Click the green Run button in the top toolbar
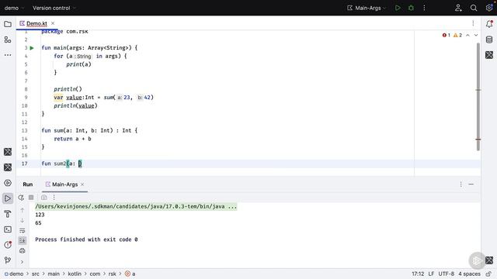 pos(398,8)
